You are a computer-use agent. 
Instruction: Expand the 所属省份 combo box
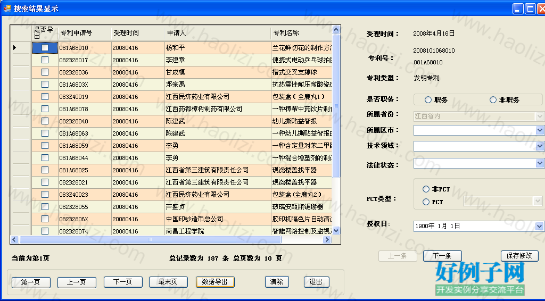click(539, 116)
